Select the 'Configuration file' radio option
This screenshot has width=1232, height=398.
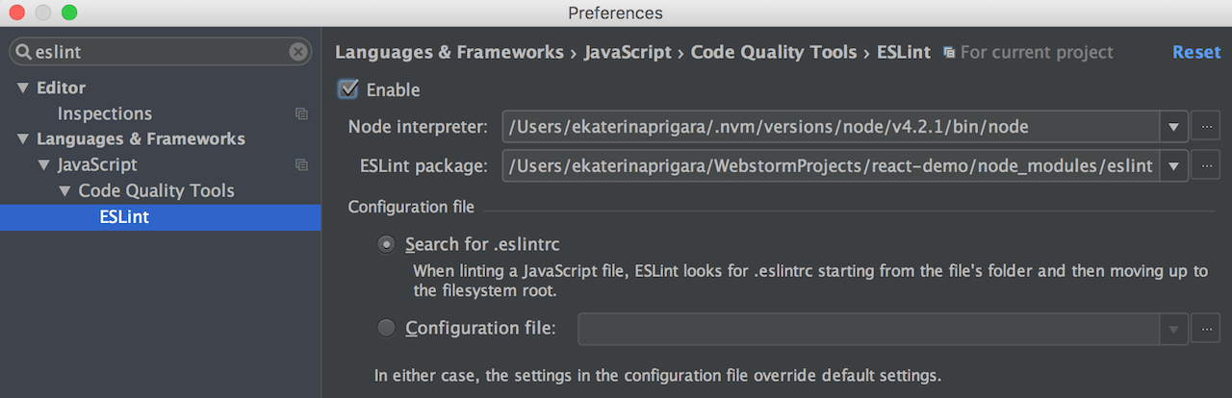[x=386, y=329]
